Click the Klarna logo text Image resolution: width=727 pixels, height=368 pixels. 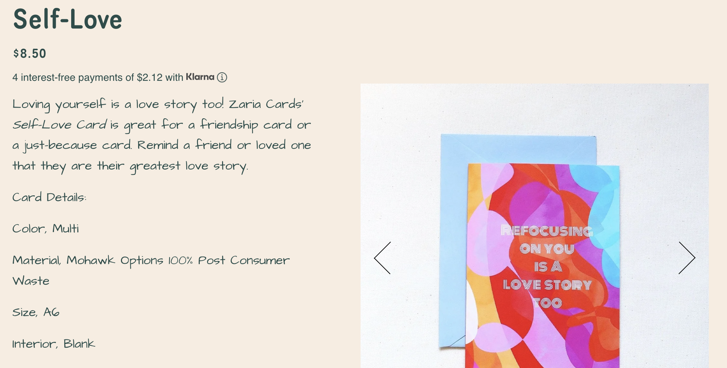[200, 77]
